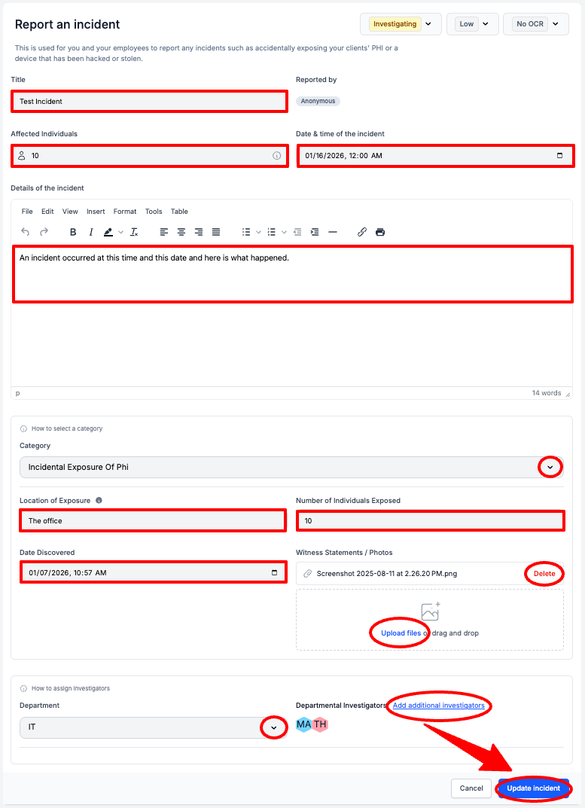Click the clear formatting icon
Screen dimensions: 585x808
tap(134, 232)
